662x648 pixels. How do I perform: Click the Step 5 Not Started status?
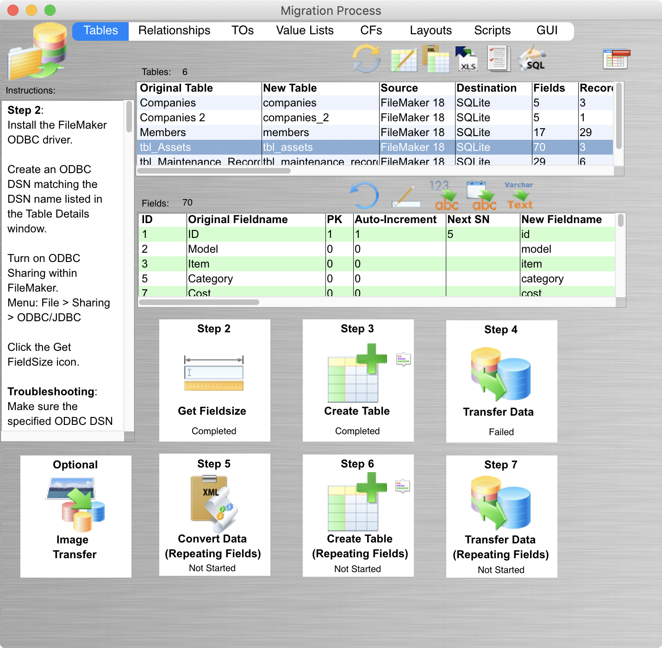point(212,568)
